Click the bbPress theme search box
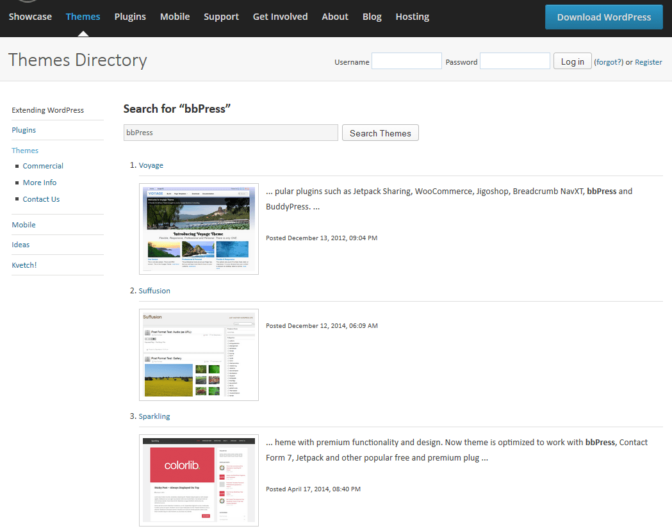This screenshot has height=531, width=672. (x=231, y=133)
